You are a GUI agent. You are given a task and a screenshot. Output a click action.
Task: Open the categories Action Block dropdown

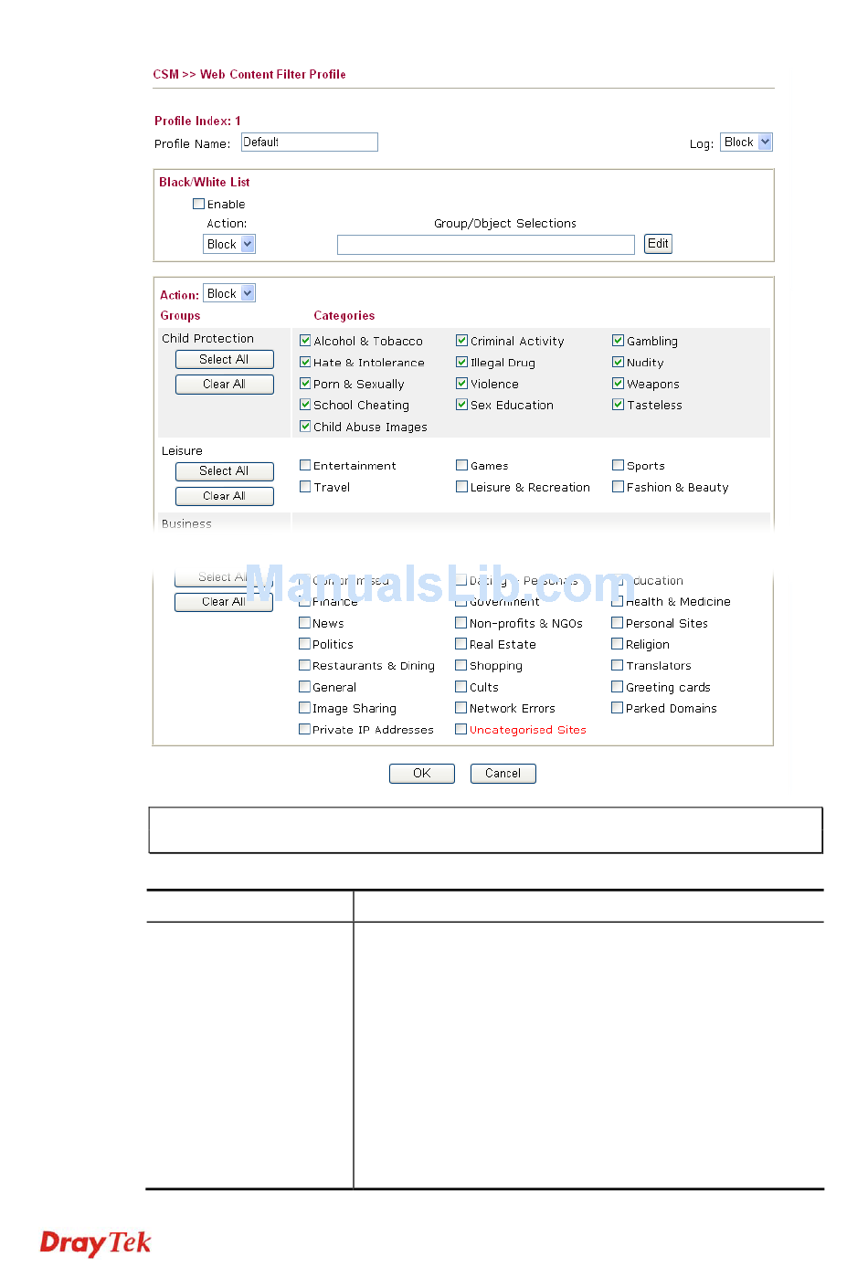228,294
